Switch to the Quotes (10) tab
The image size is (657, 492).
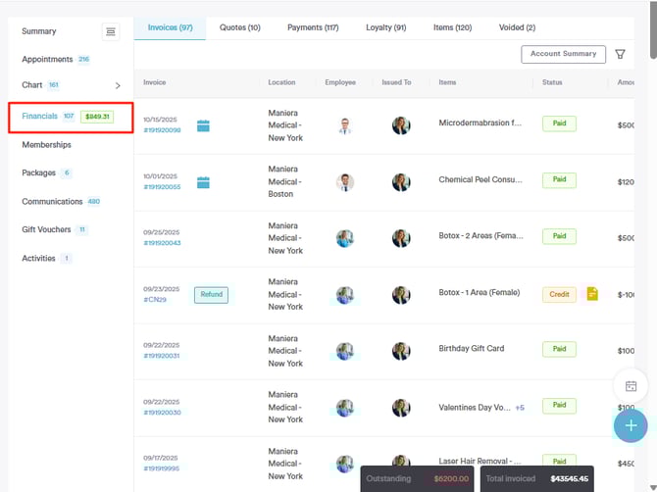point(240,27)
